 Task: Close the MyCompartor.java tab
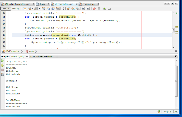76,4
